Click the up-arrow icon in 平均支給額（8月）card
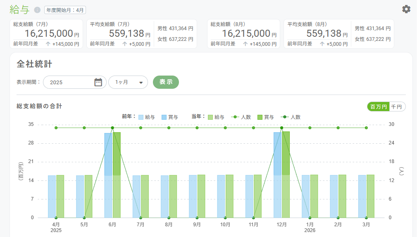 322,44
